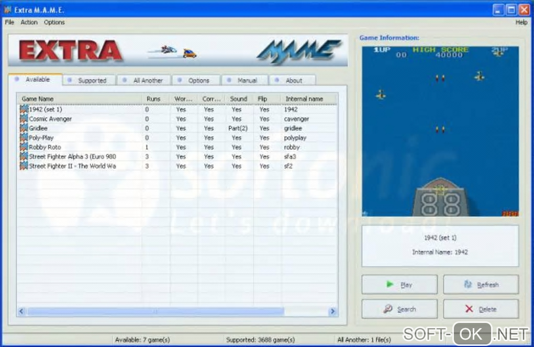Click the 1942 game screenshot preview
The image size is (534, 347).
[x=440, y=131]
